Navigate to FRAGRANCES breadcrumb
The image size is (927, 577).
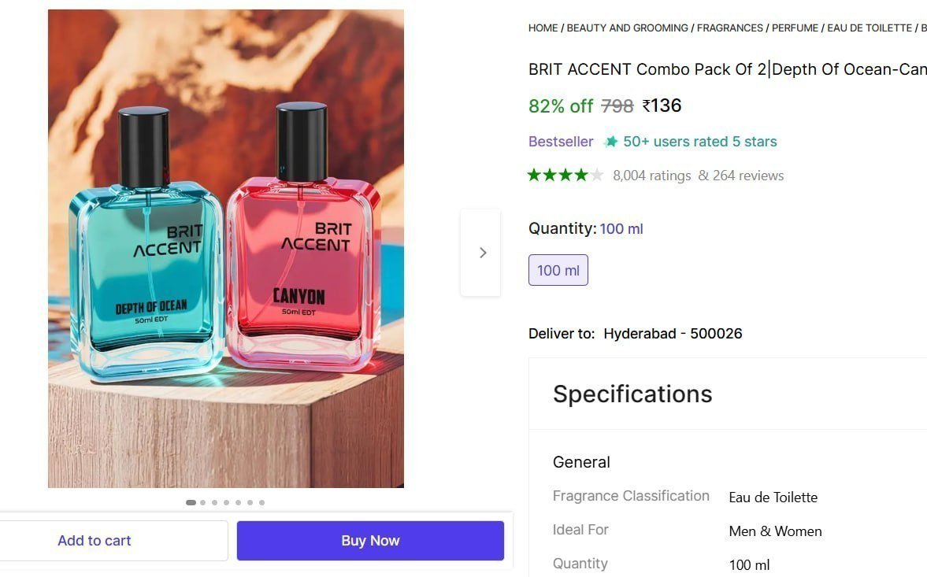729,28
